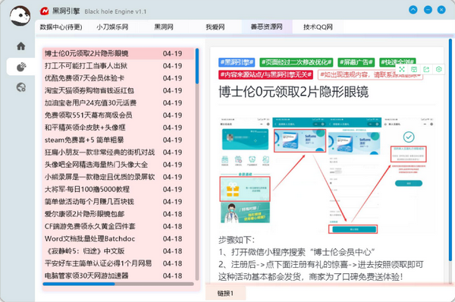This screenshot has width=455, height=302.
Task: Select 狂扁小朋友 街机对战 list row
Action: click(x=118, y=153)
